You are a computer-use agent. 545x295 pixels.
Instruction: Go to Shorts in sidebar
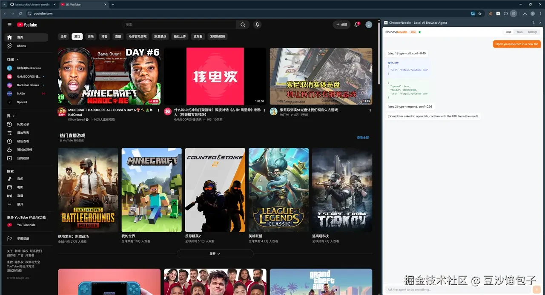(x=26, y=46)
